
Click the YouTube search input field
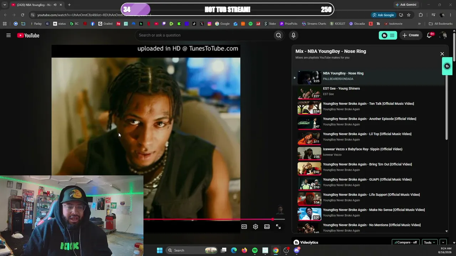(205, 35)
